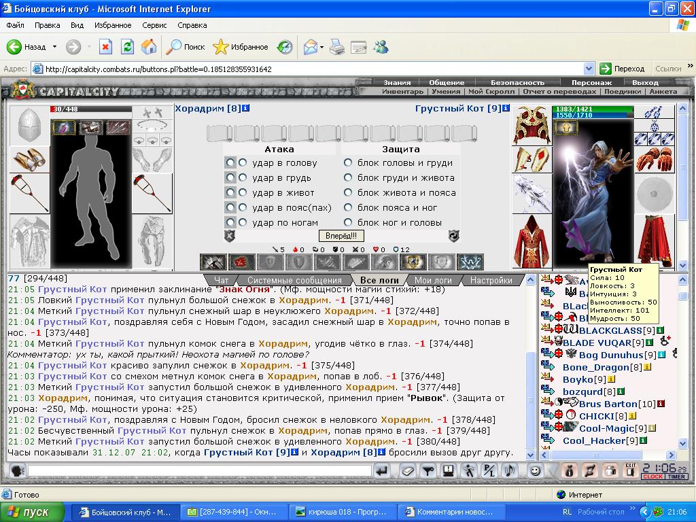Click the Print icon in toolbar
This screenshot has height=522, width=696.
point(337,47)
